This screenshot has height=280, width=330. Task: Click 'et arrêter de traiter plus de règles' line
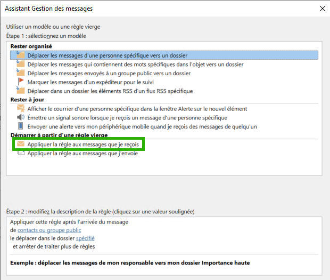(x=54, y=246)
